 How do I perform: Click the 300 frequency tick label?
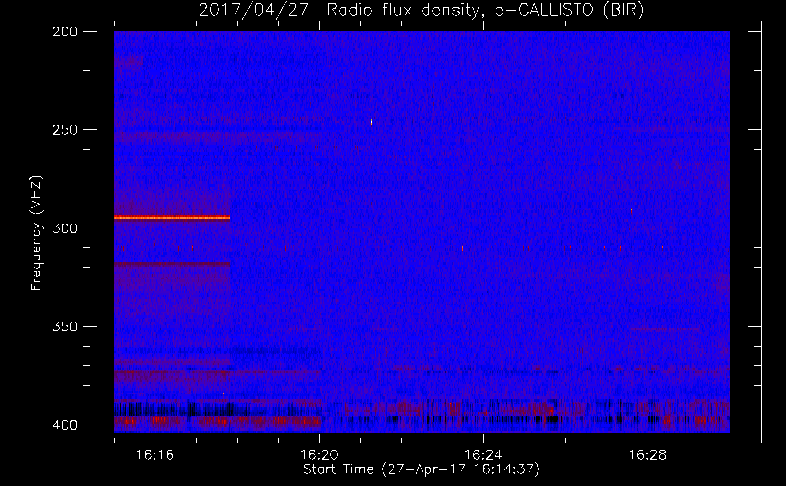[x=65, y=228]
